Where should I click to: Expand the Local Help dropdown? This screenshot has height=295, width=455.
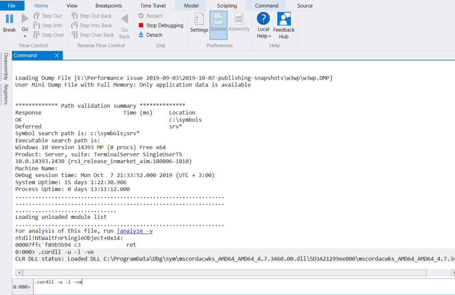(x=270, y=36)
